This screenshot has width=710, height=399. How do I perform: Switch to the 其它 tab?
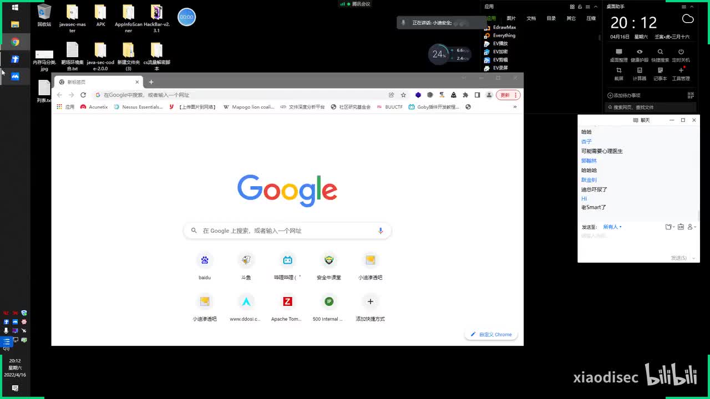click(x=571, y=18)
